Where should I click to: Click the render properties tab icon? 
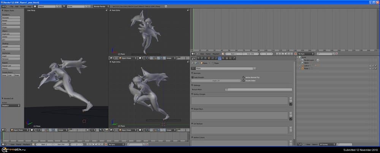tap(199, 58)
